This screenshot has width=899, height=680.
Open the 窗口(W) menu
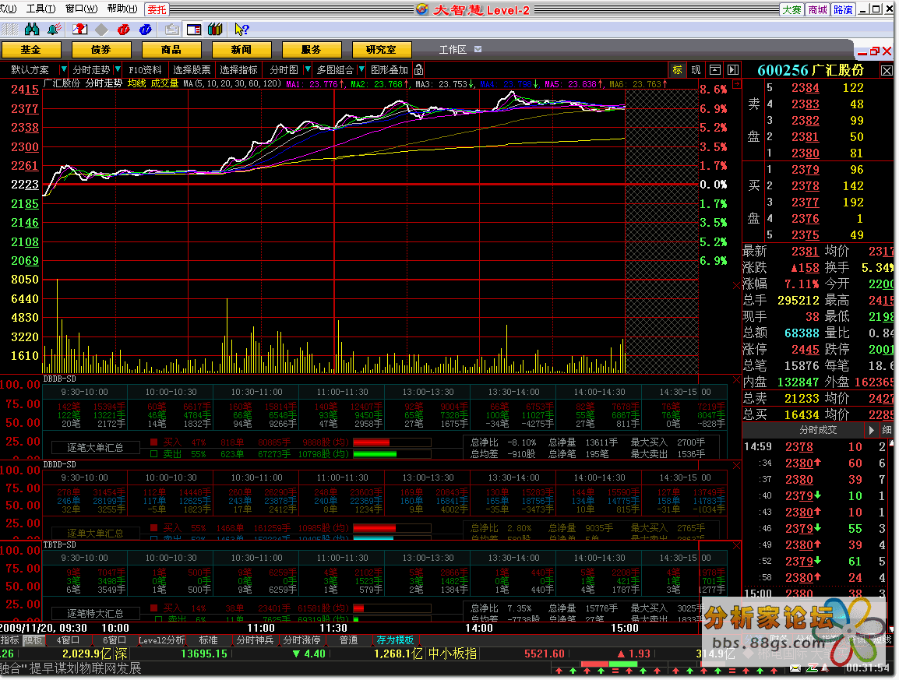(x=82, y=9)
